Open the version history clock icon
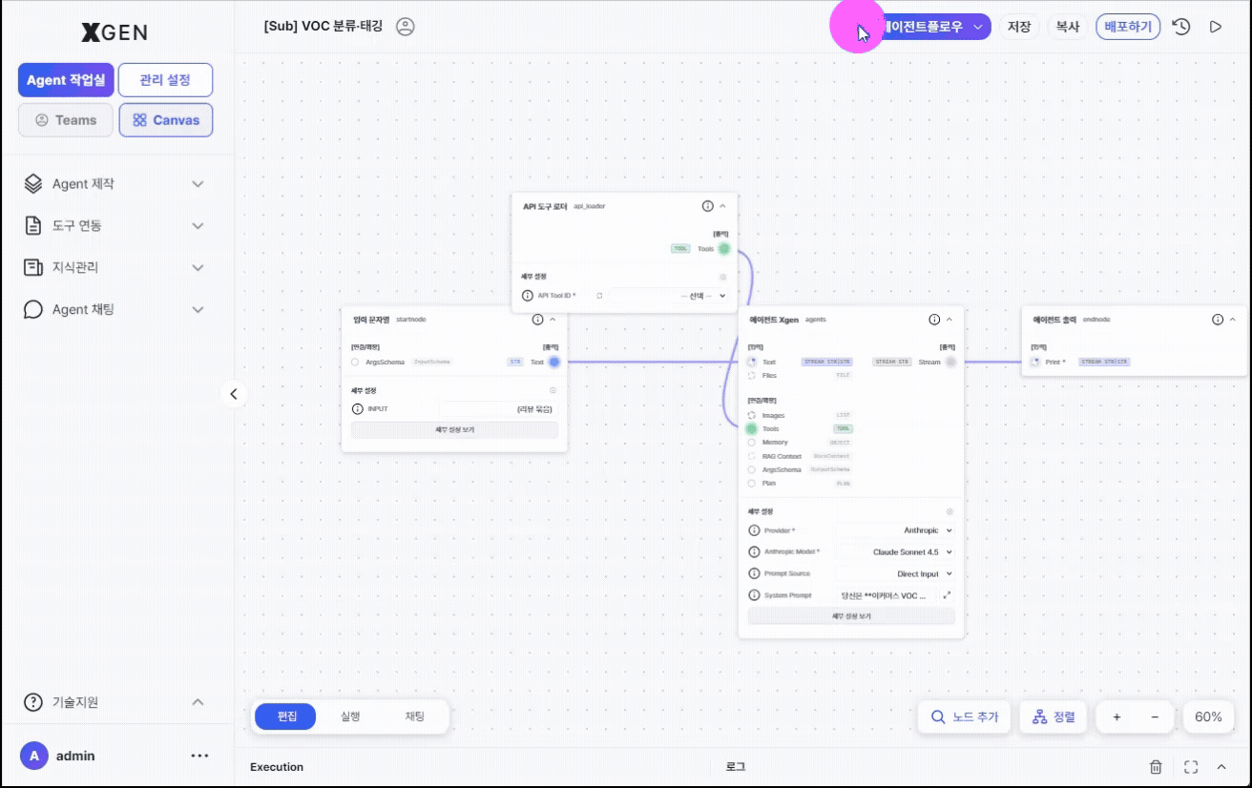The height and width of the screenshot is (788, 1252). click(1181, 27)
